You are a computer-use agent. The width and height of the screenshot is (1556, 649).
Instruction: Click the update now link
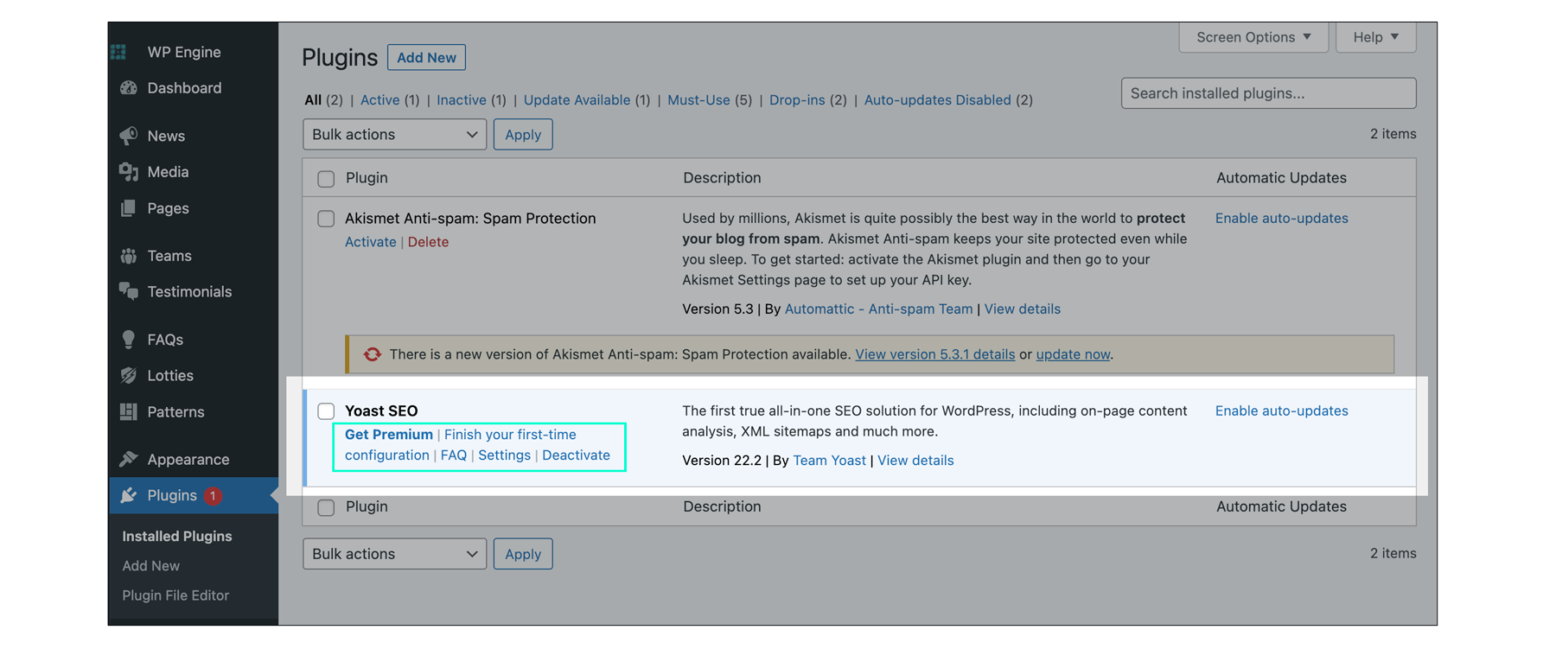[1073, 354]
